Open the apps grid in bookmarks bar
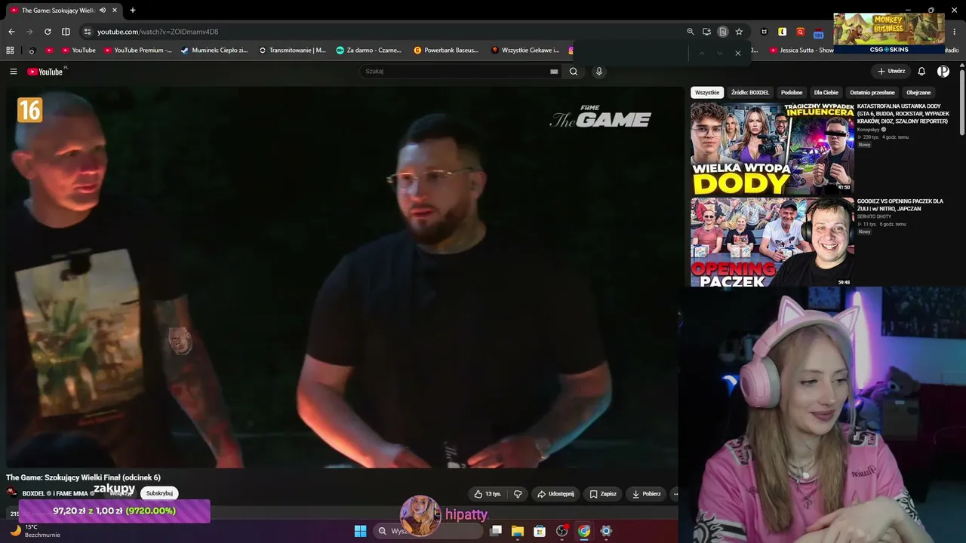Screen dimensions: 966x543 point(10,51)
